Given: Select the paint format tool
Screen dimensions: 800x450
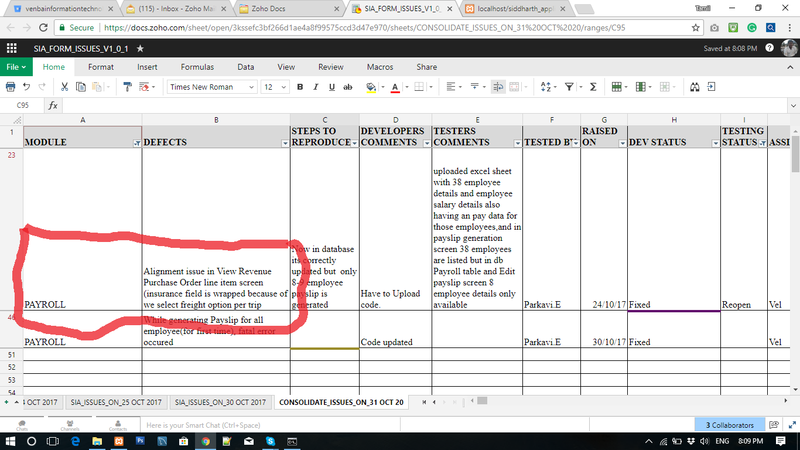Looking at the screenshot, I should pyautogui.click(x=128, y=87).
